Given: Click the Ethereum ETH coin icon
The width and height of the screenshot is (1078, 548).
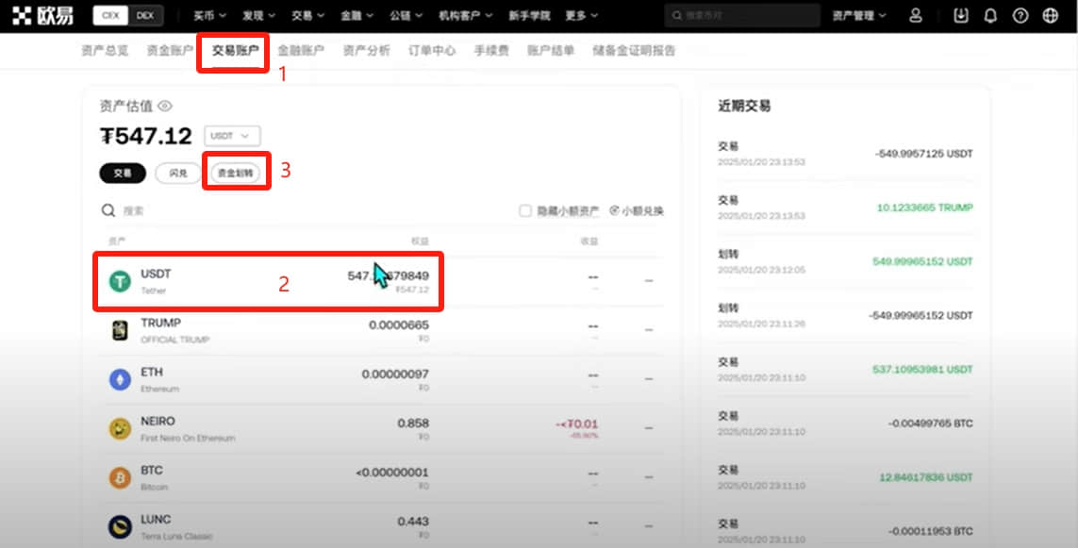Looking at the screenshot, I should point(121,379).
